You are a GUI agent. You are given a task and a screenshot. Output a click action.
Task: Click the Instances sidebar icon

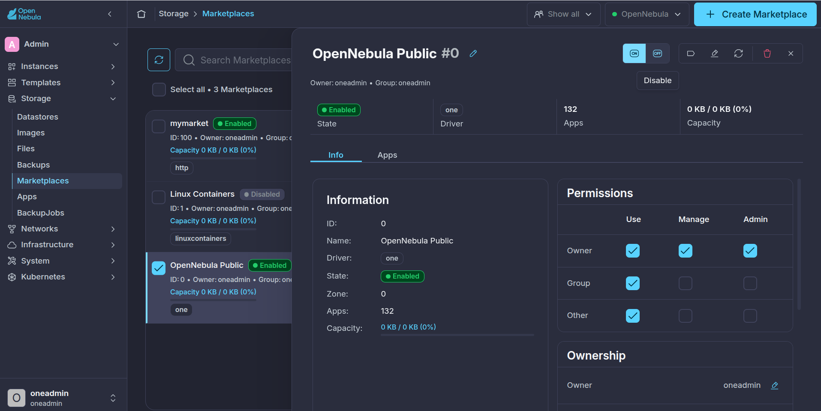[x=12, y=66]
